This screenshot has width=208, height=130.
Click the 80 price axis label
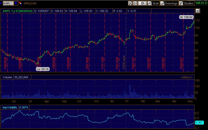point(196,43)
